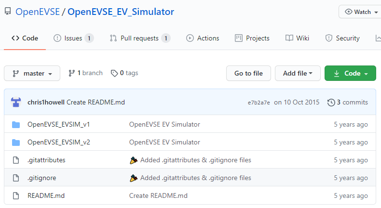The height and width of the screenshot is (208, 381).
Task: Click the party emoji in .gitignore row
Action: [134, 178]
